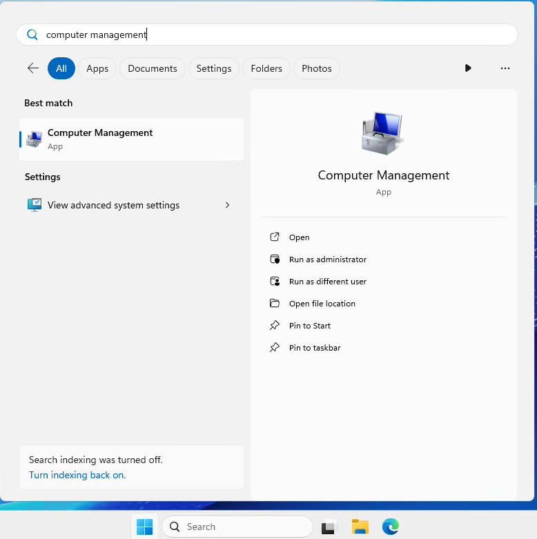Expand View advanced system settings chevron
This screenshot has height=539, width=537.
coord(227,205)
